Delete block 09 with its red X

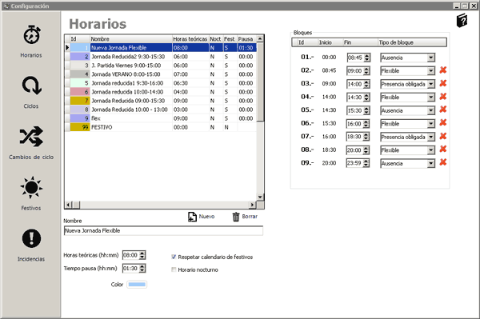point(442,163)
